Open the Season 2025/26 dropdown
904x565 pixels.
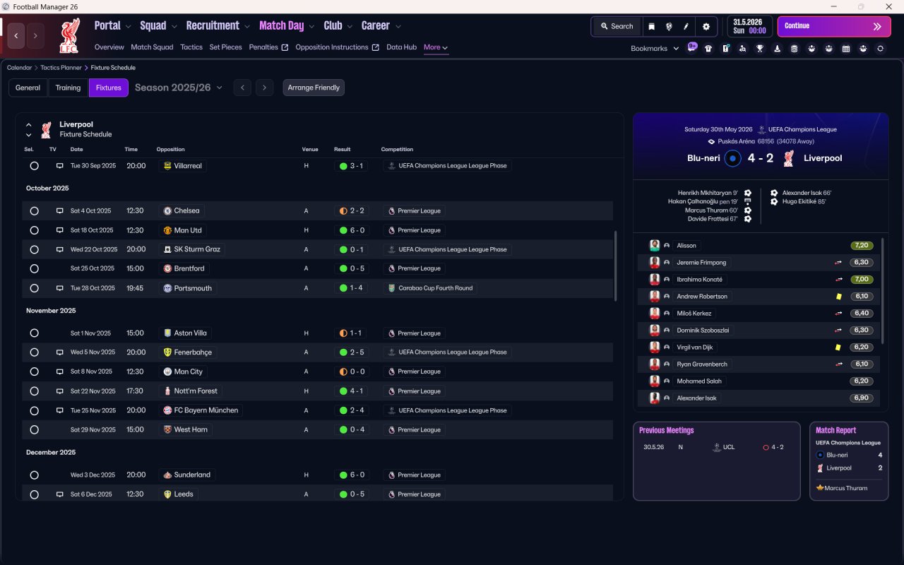point(179,88)
